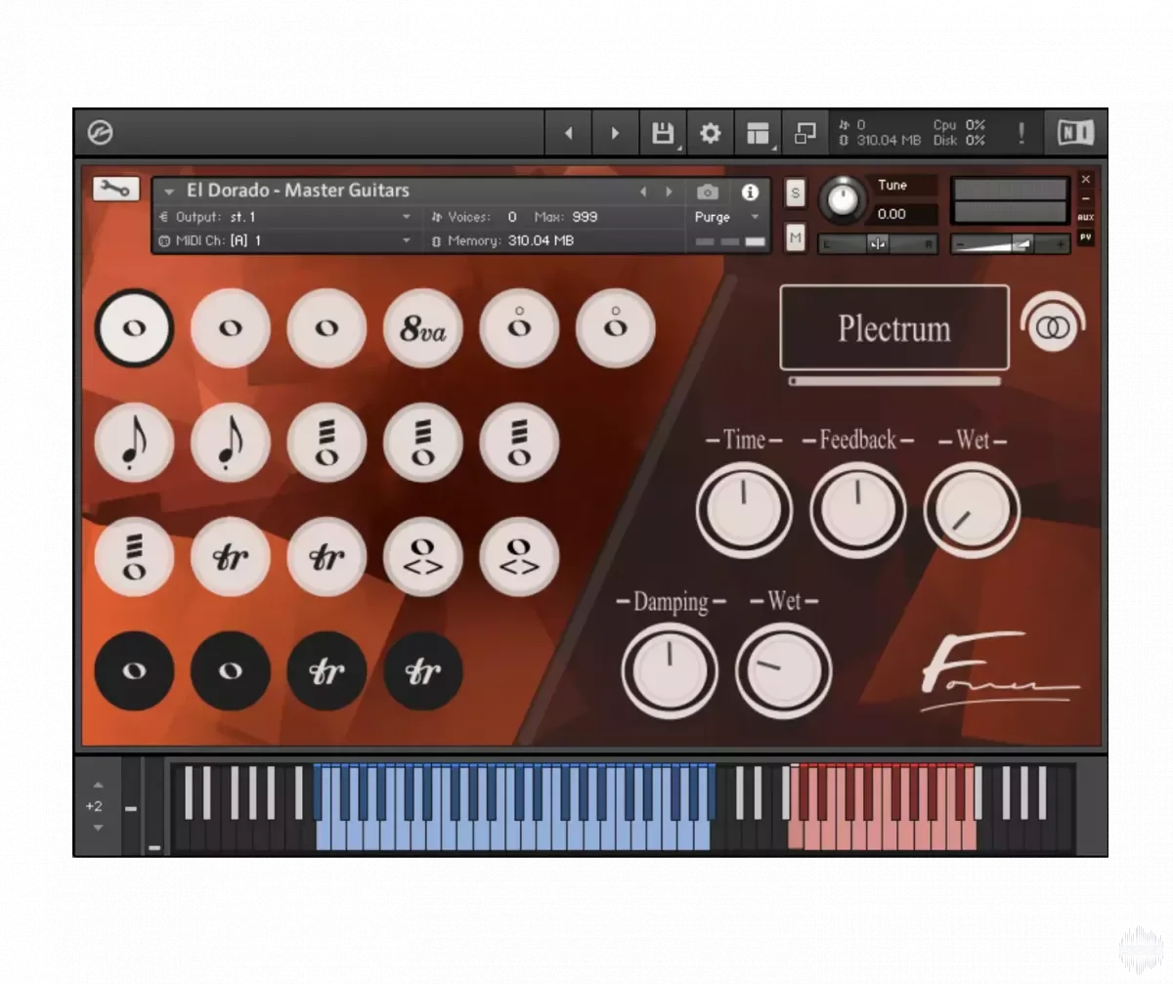Screen dimensions: 1173x984
Task: Click the NI logo button
Action: (x=1075, y=133)
